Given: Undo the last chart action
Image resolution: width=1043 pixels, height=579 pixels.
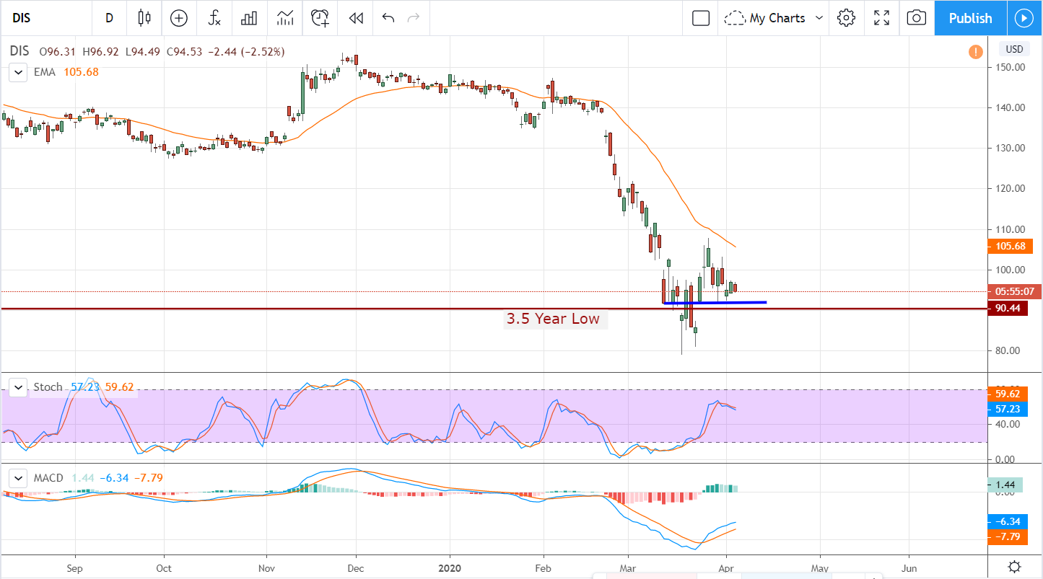Looking at the screenshot, I should coord(388,18).
